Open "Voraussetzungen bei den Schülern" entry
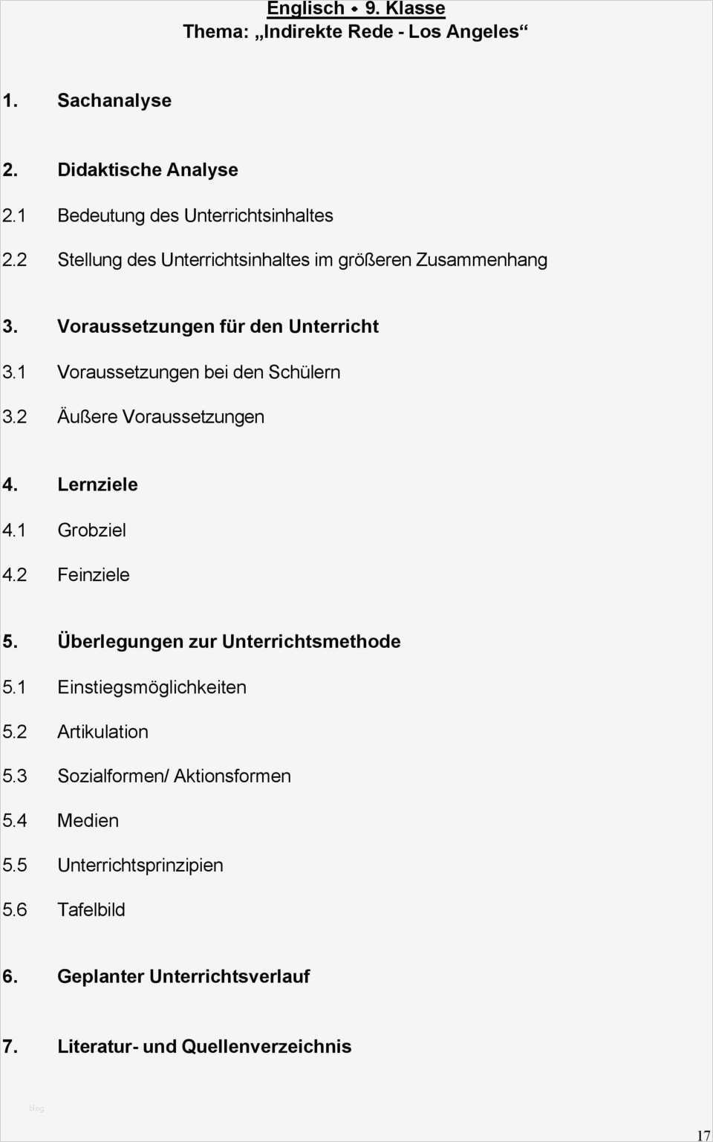 click(x=199, y=372)
